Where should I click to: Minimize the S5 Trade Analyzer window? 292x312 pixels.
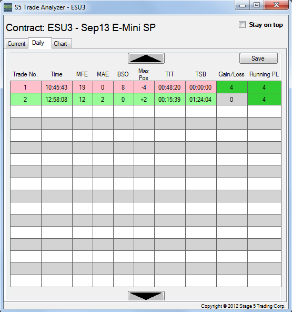pyautogui.click(x=243, y=5)
